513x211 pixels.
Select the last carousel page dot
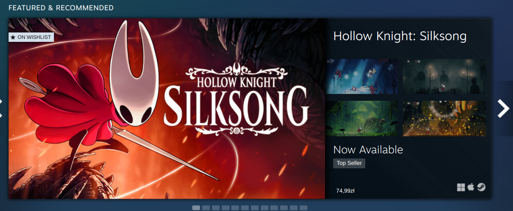304,208
